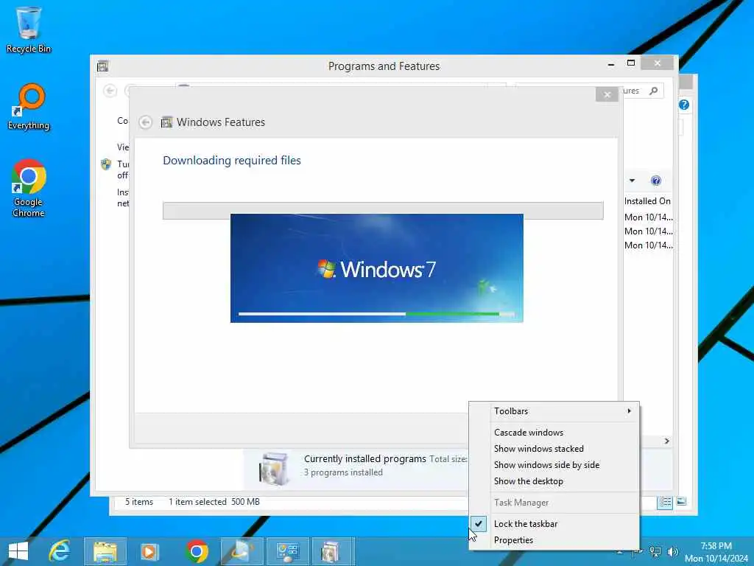Click the '1 item selected 500 MB' status text
This screenshot has height=566, width=754.
click(x=214, y=501)
